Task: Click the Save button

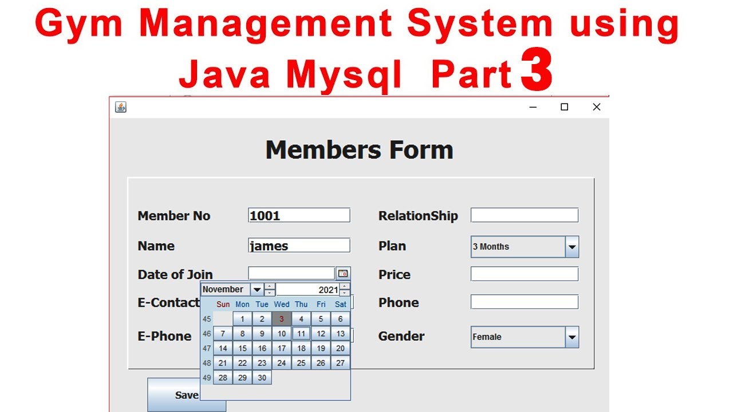Action: (187, 395)
